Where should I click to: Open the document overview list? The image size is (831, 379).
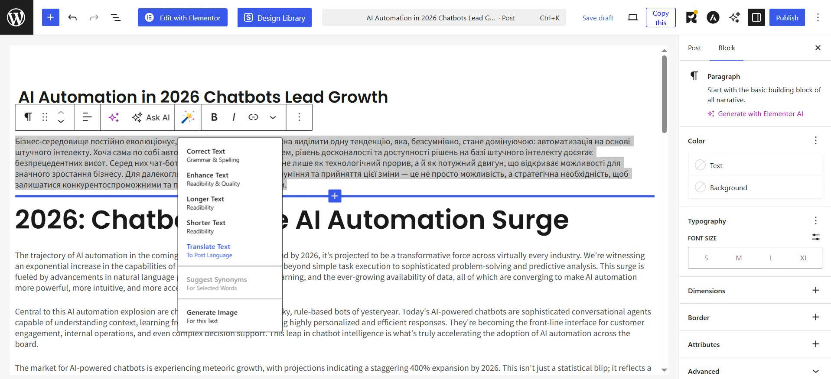[x=115, y=17]
